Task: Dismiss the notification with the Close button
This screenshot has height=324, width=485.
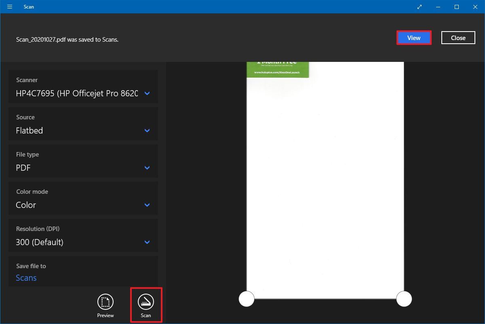Action: tap(458, 38)
